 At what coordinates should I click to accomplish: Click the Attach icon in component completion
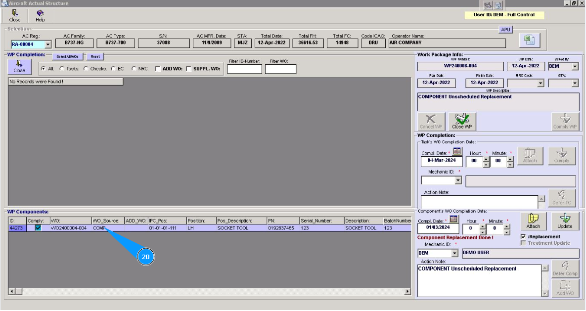click(533, 221)
